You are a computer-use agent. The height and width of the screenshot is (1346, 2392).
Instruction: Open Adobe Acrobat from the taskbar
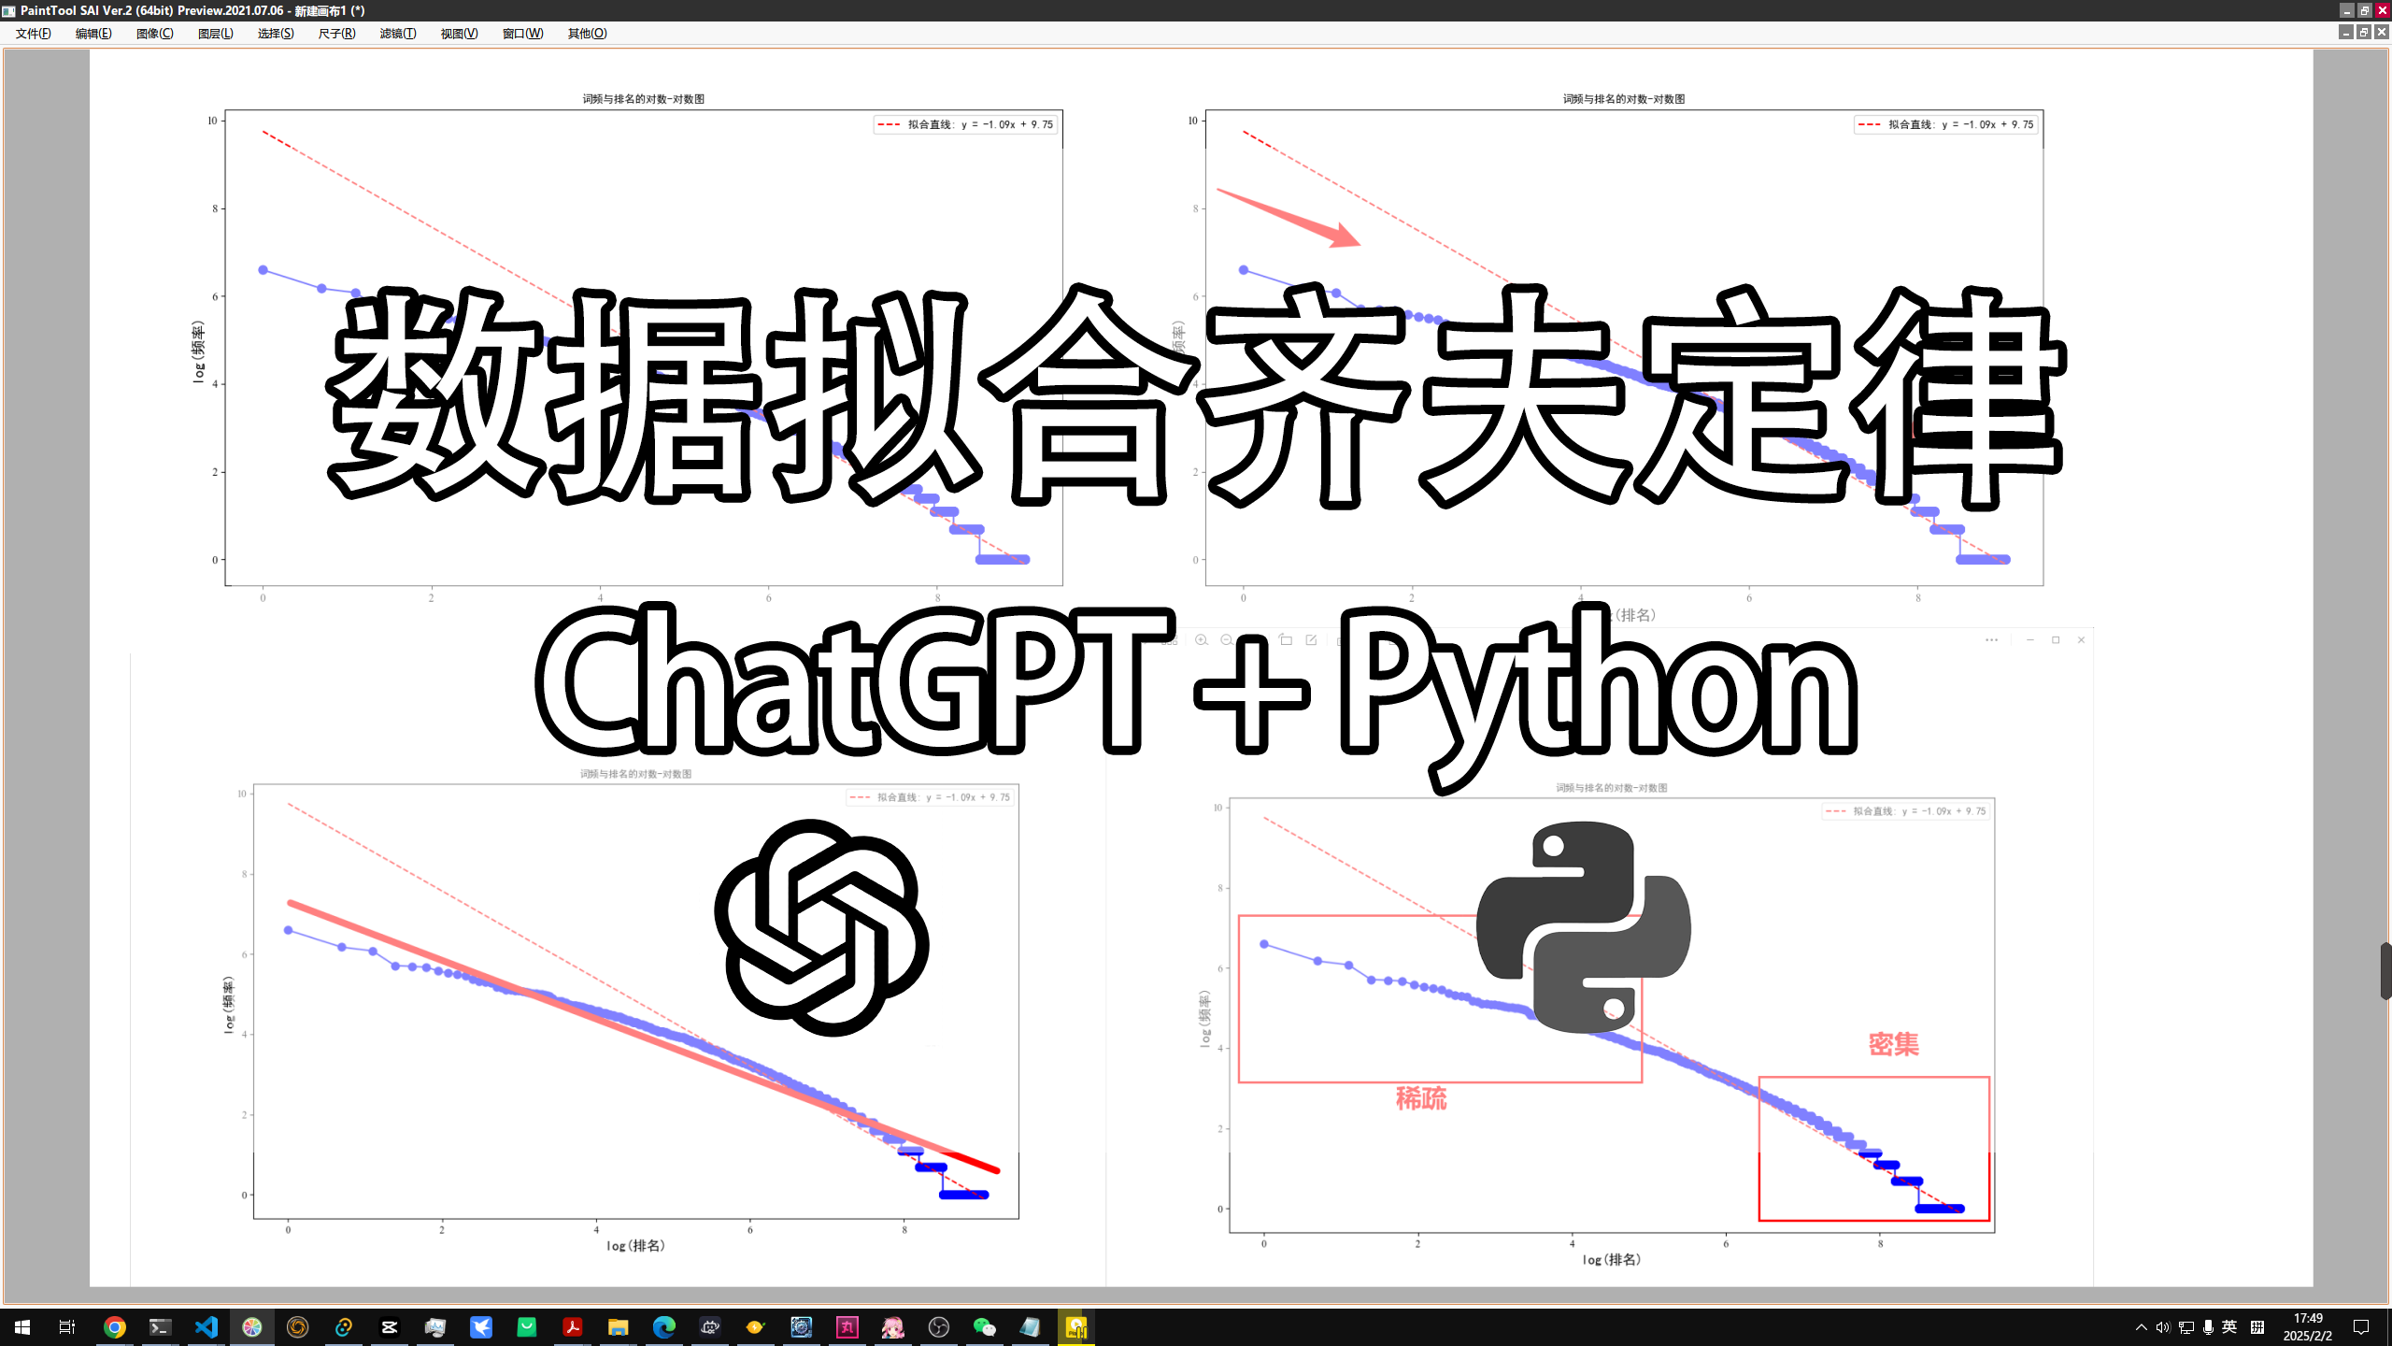click(572, 1326)
